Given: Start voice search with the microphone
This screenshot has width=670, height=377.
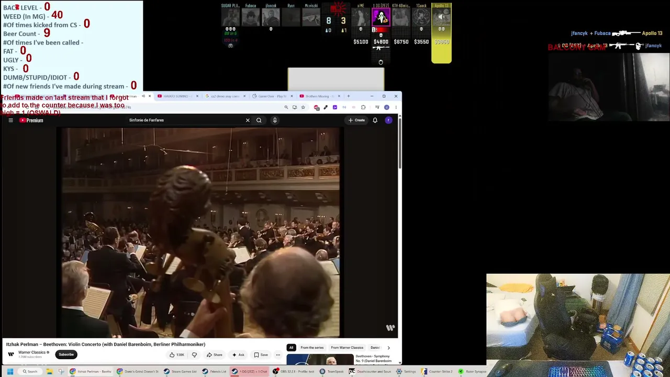Looking at the screenshot, I should click(275, 120).
